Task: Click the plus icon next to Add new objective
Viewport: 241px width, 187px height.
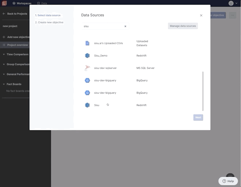Action: (x=4, y=37)
